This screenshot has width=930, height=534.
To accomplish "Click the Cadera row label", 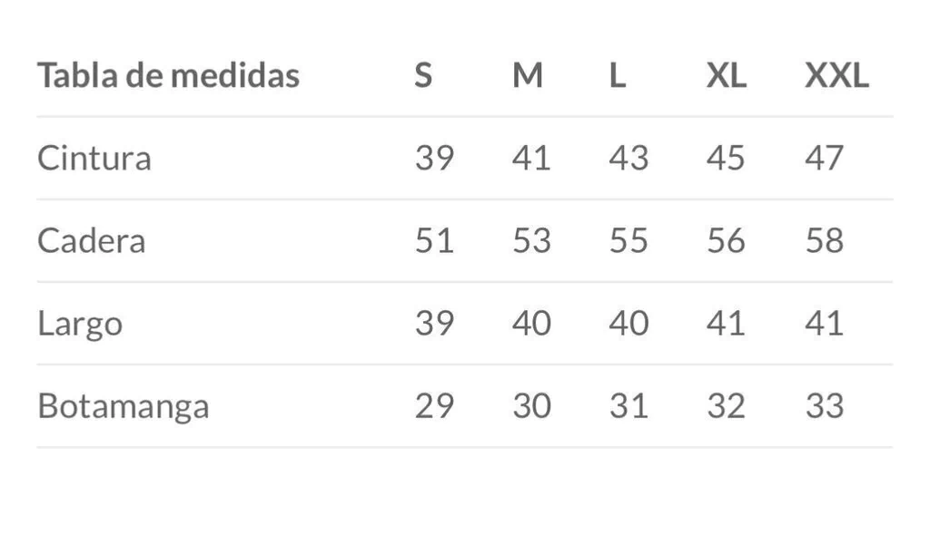I will (92, 241).
